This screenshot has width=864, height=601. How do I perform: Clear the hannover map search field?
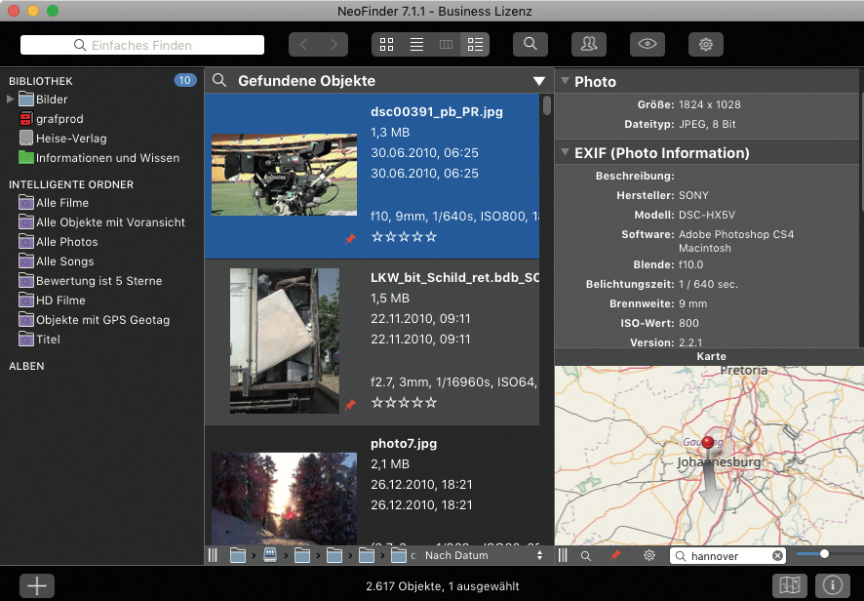pos(777,556)
